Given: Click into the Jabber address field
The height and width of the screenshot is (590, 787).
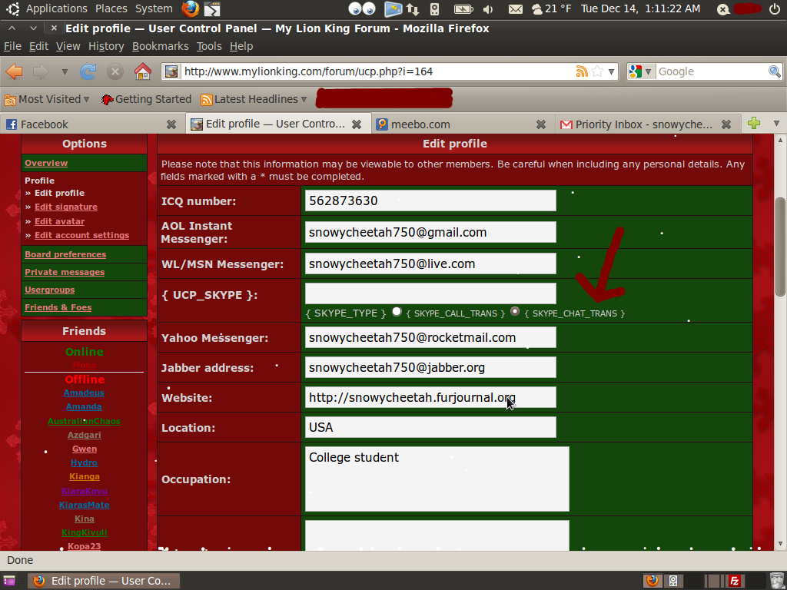Looking at the screenshot, I should coord(430,367).
